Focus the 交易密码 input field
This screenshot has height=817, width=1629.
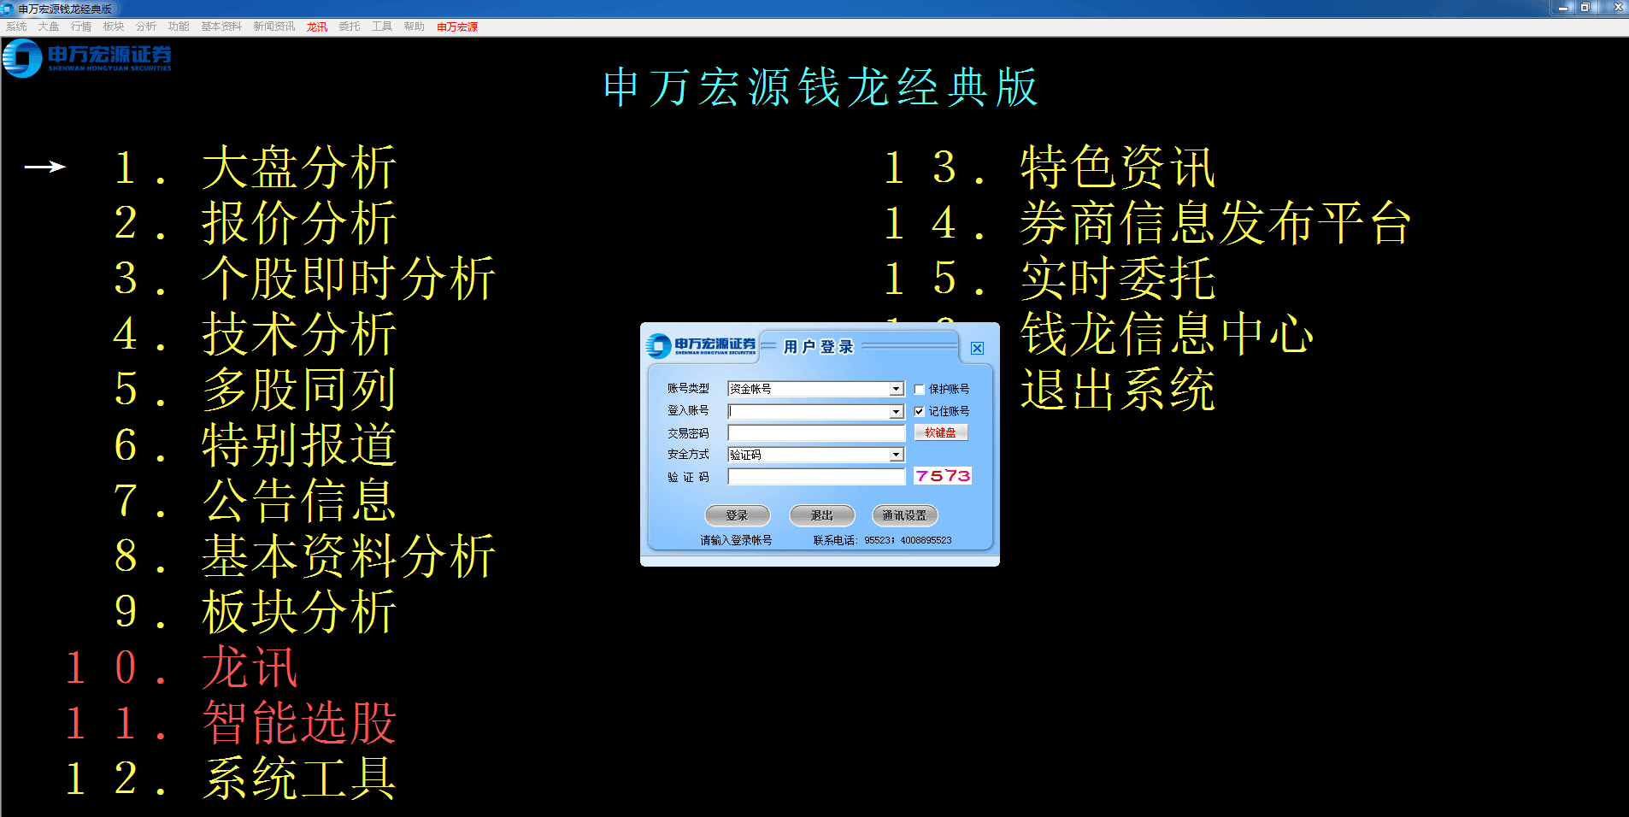[x=816, y=433]
